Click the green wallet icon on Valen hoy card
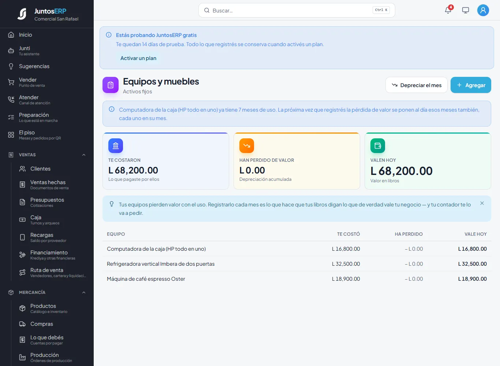This screenshot has width=500, height=366. tap(378, 146)
